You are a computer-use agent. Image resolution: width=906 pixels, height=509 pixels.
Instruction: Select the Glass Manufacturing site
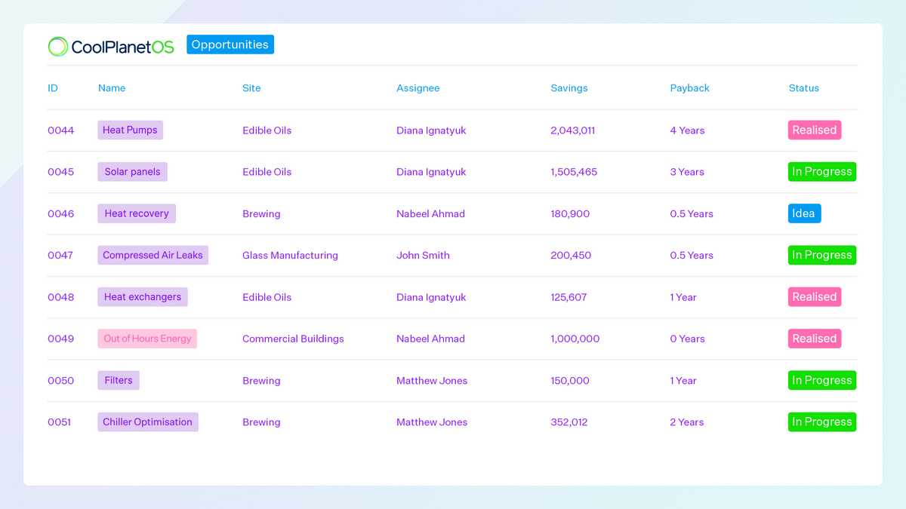click(290, 256)
